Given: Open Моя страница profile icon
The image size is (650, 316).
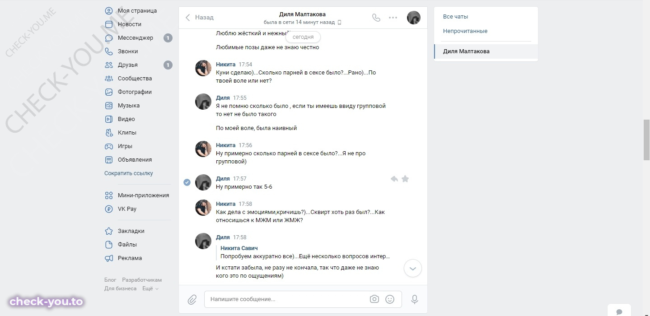Looking at the screenshot, I should 108,11.
